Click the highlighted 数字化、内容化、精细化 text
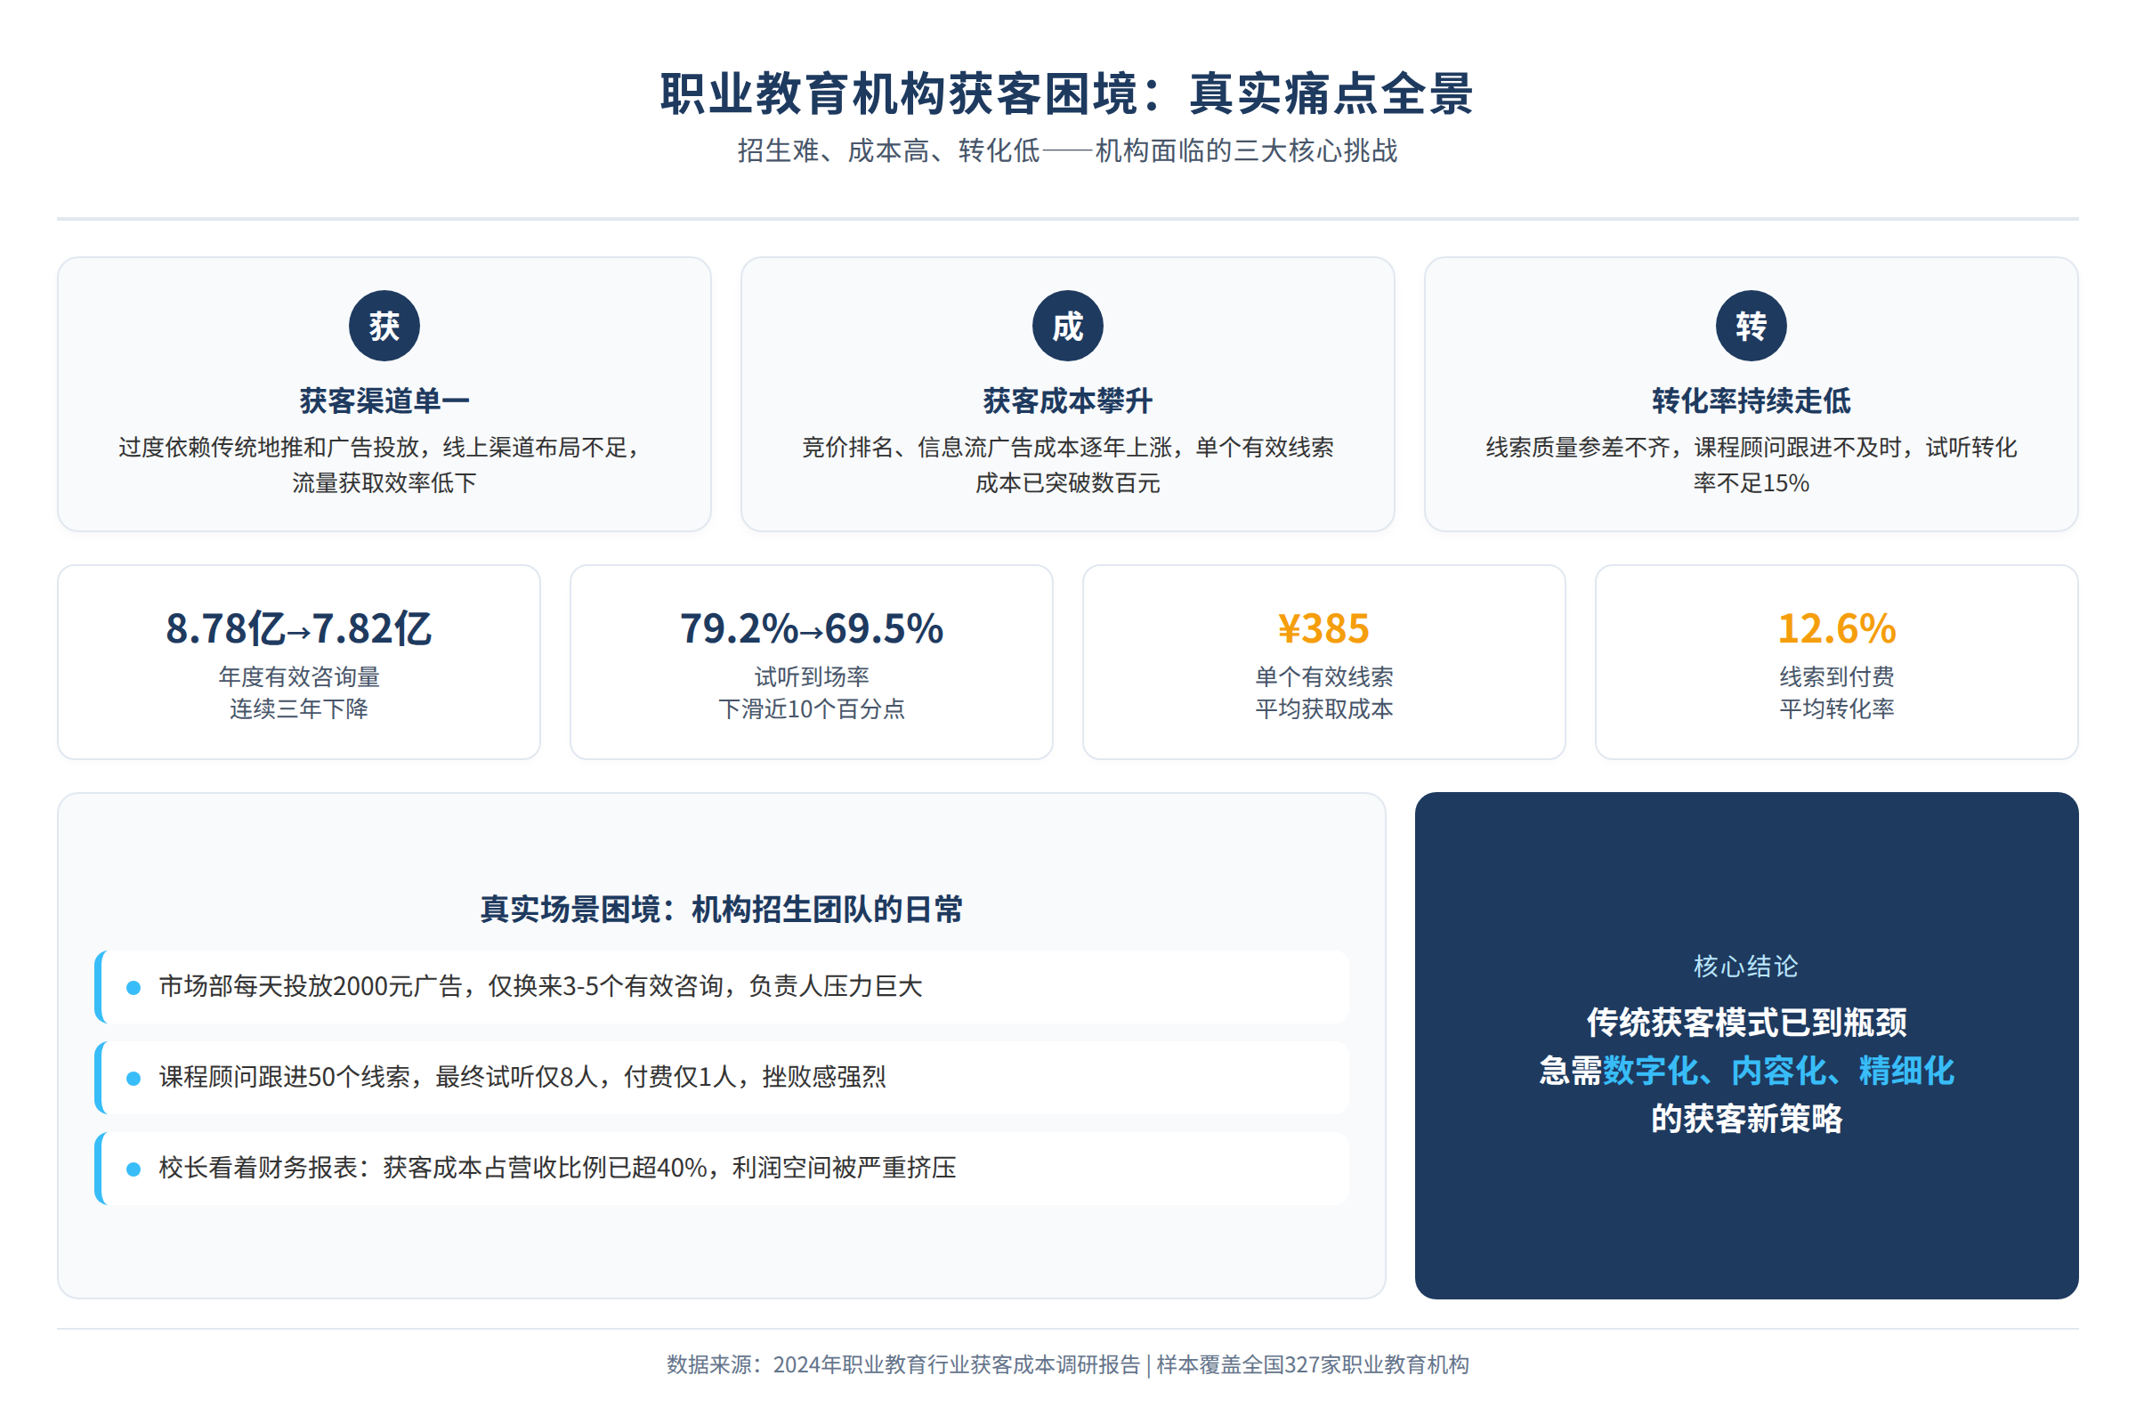The height and width of the screenshot is (1424, 2136). click(x=1778, y=1072)
